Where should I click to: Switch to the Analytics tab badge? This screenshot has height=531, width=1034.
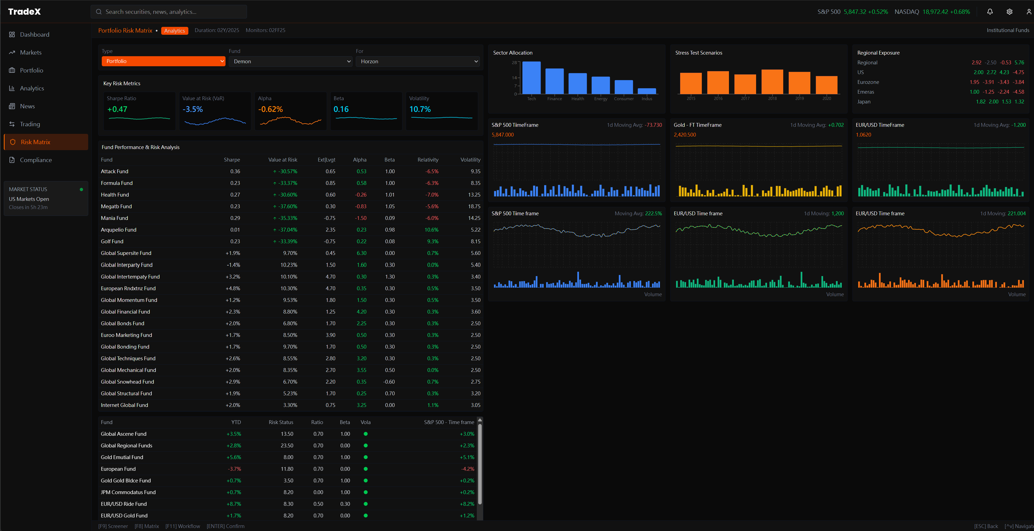(x=175, y=30)
